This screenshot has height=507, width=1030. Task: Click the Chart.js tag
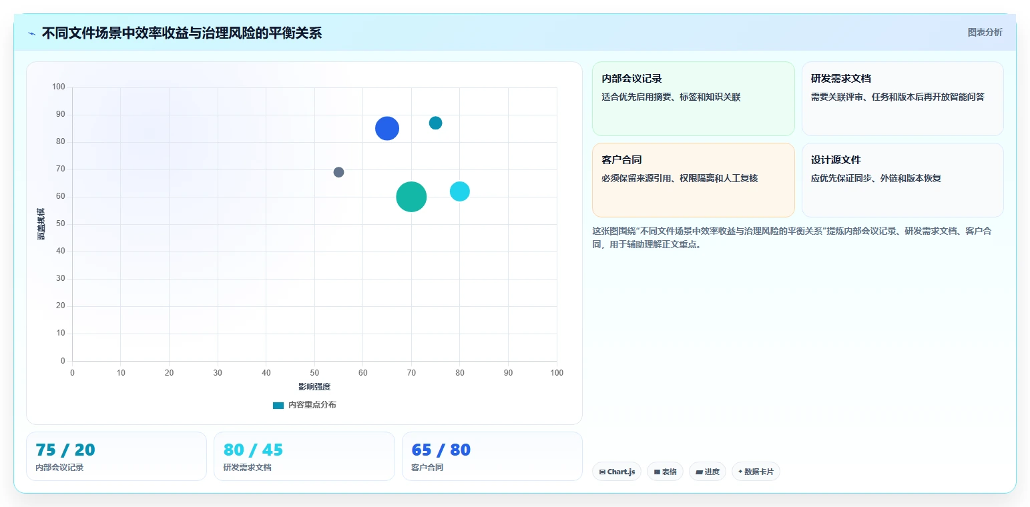tap(617, 472)
